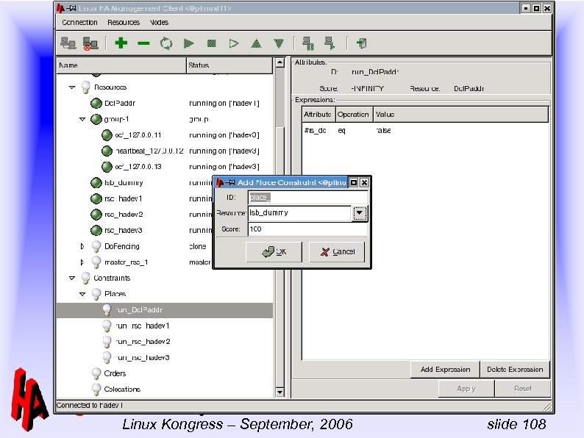The image size is (584, 438).
Task: Select the #is_dc expression row
Action: coord(424,131)
